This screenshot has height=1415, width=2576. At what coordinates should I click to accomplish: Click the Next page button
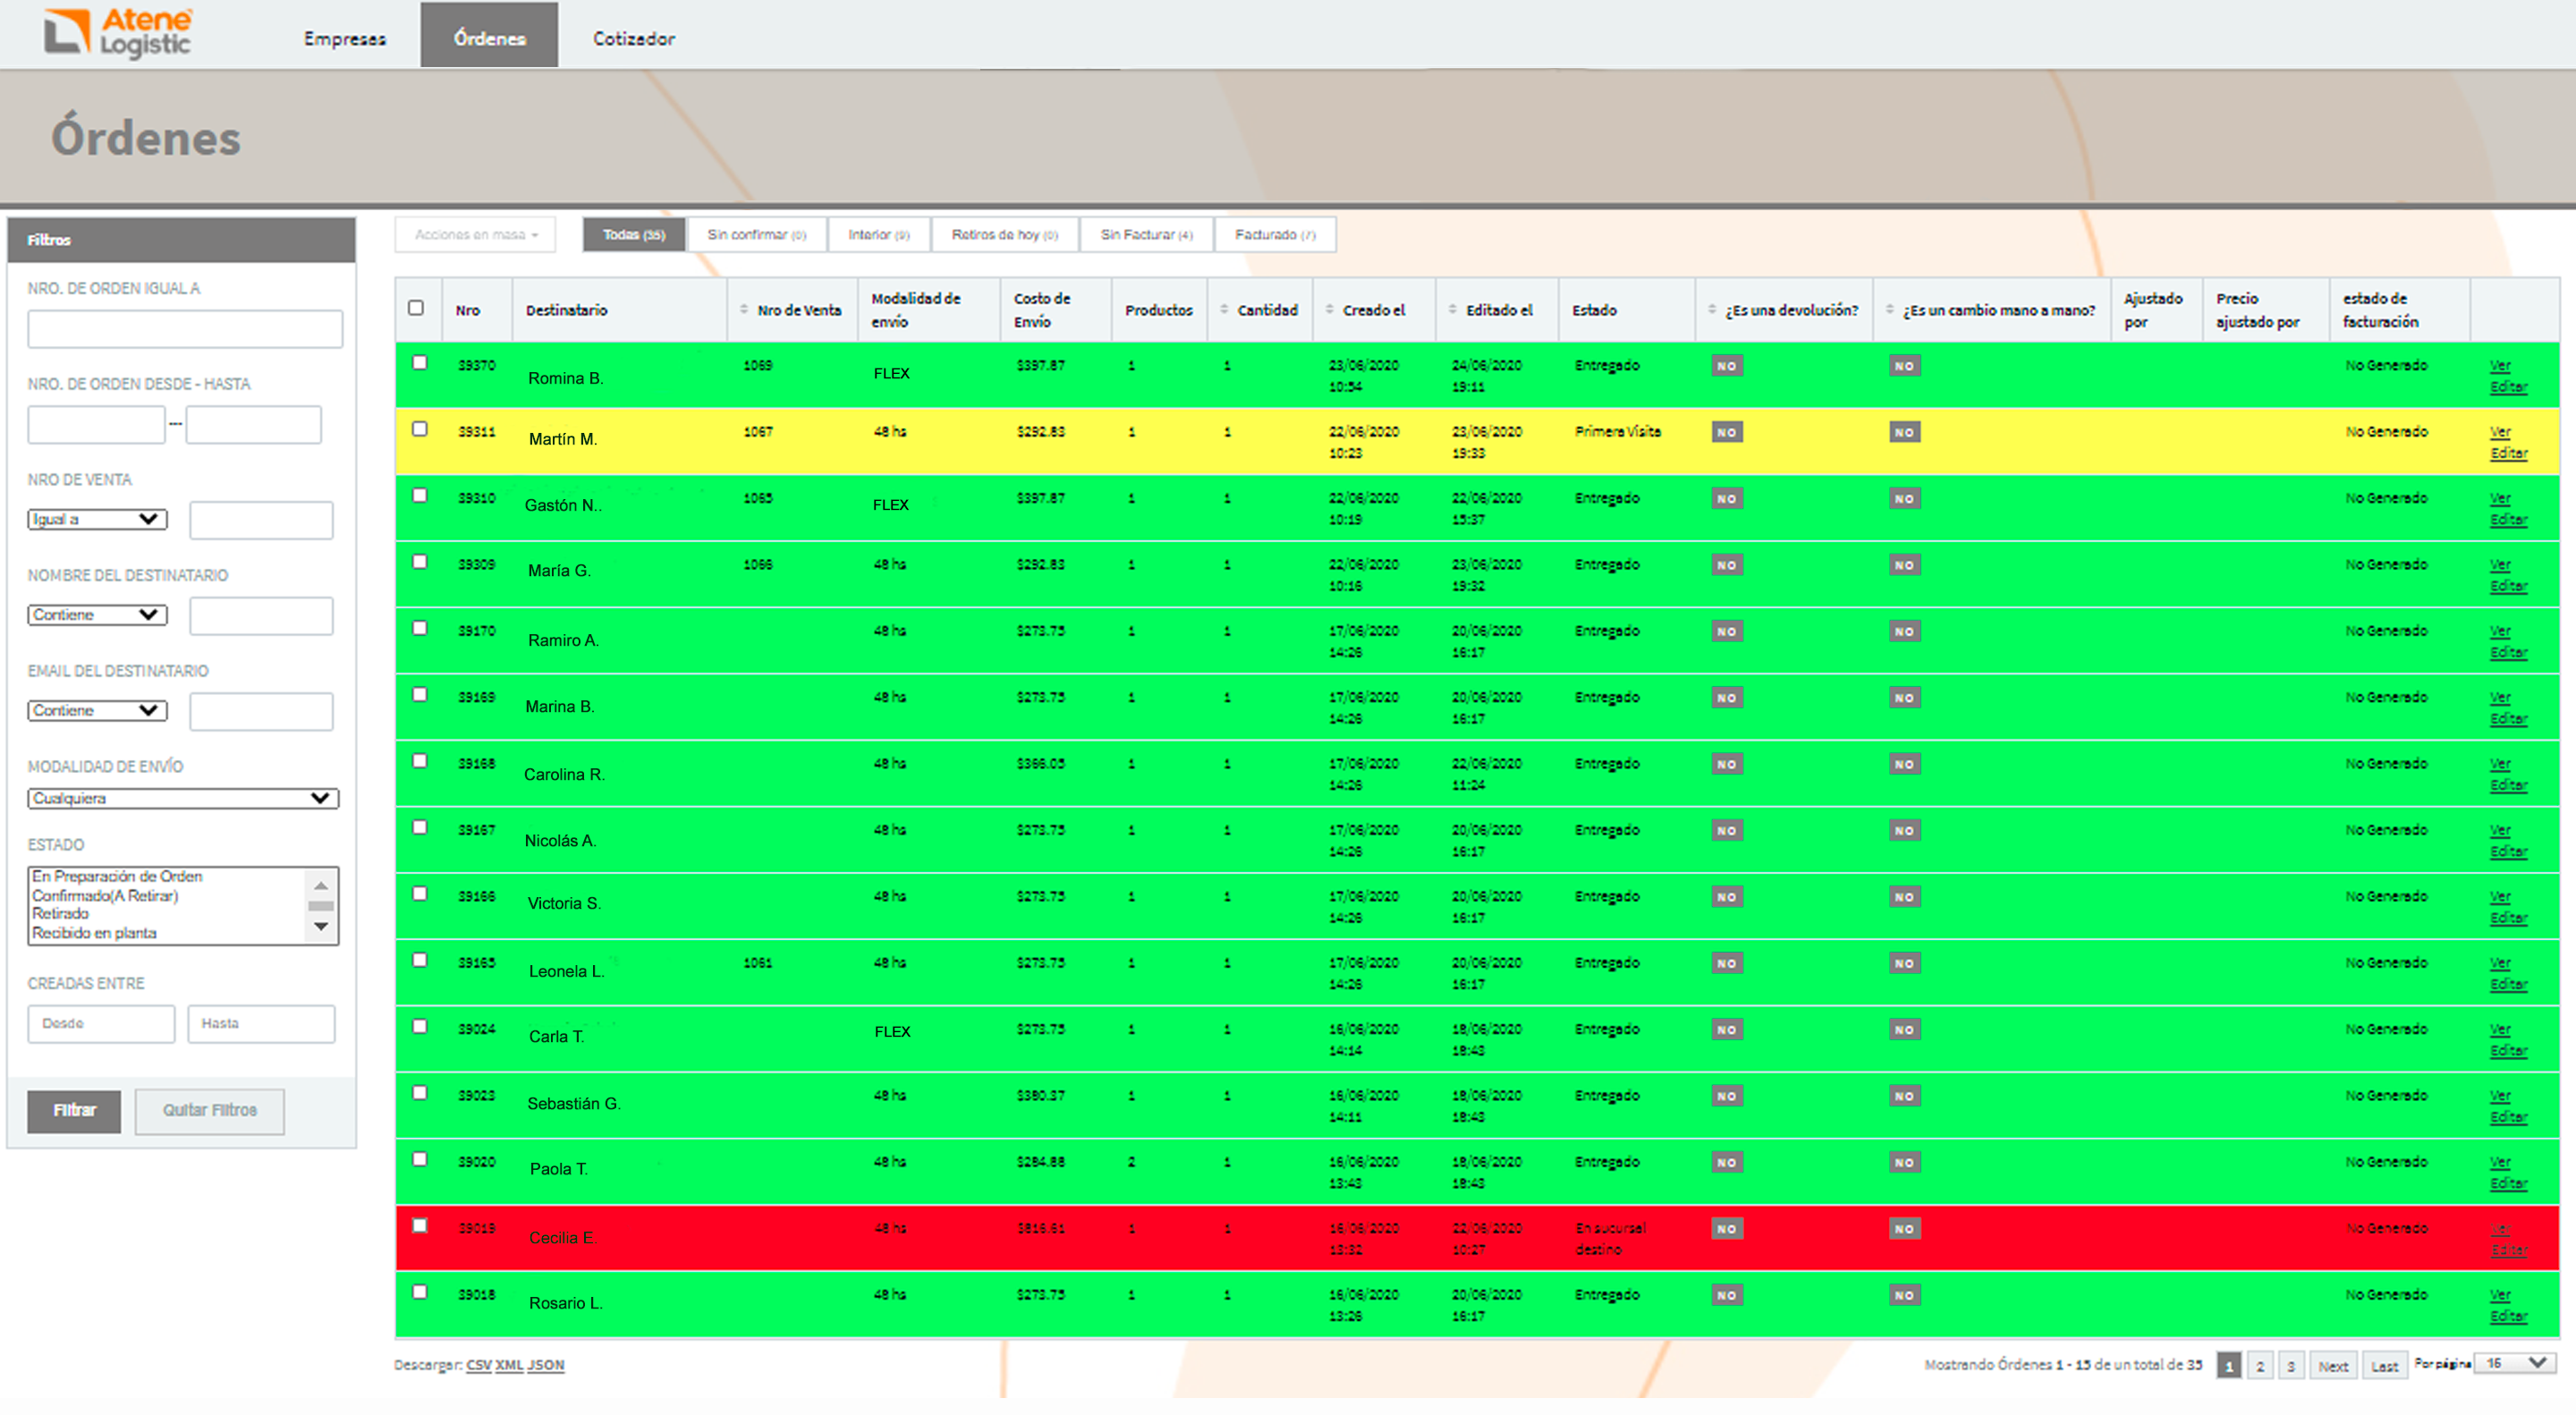(x=2333, y=1366)
